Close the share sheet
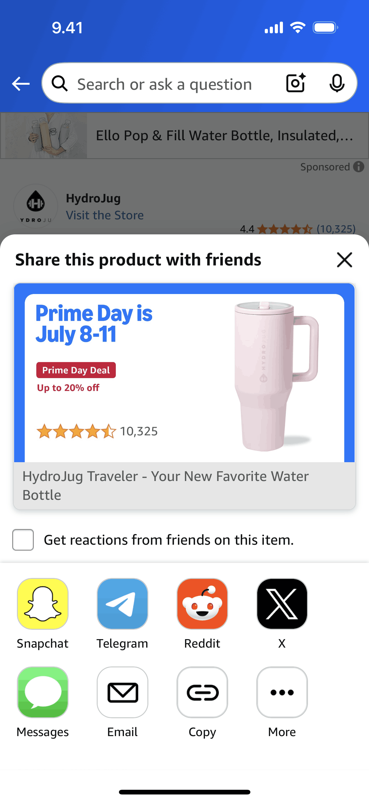Screen dimensions: 369x802 coord(344,260)
